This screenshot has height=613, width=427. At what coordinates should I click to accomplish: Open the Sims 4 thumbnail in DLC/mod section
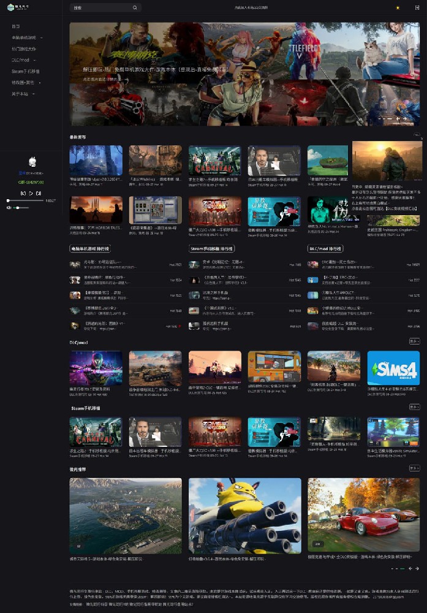click(393, 368)
